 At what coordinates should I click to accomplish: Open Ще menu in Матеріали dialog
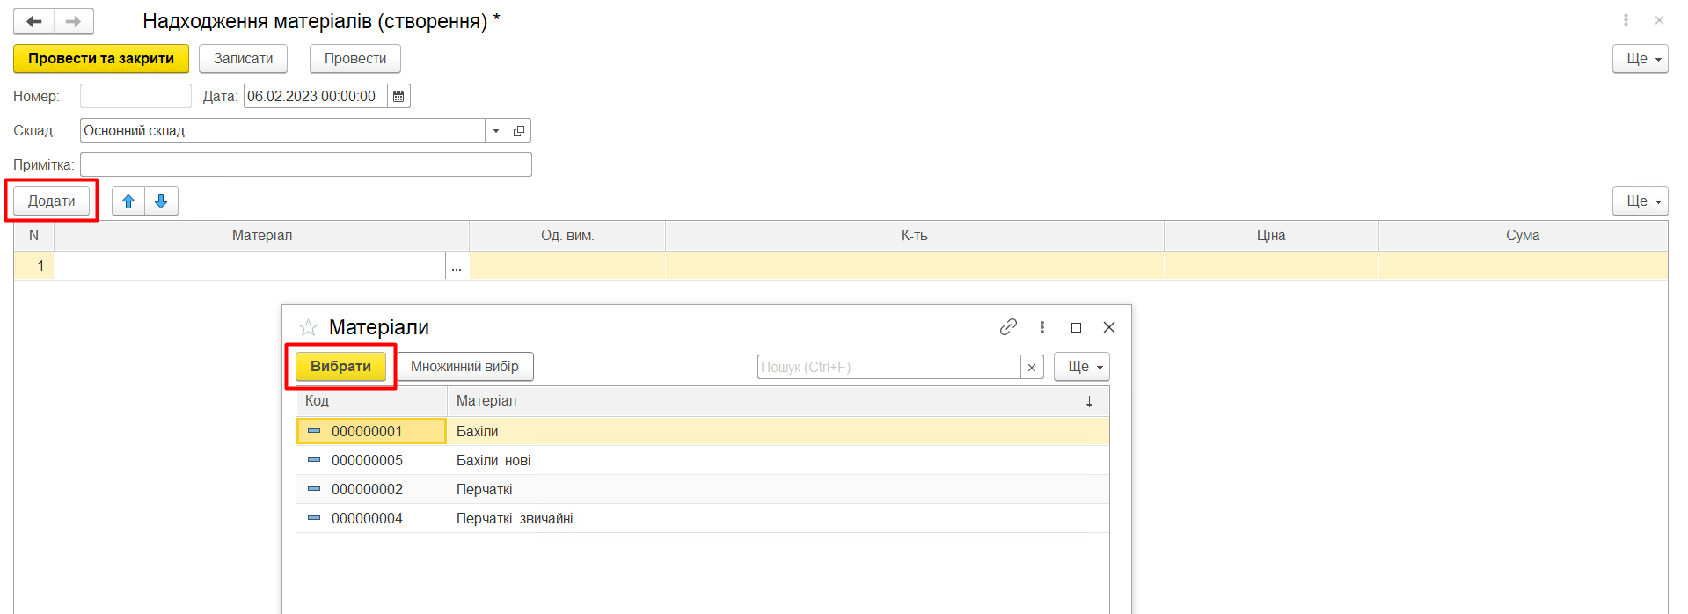[1082, 367]
